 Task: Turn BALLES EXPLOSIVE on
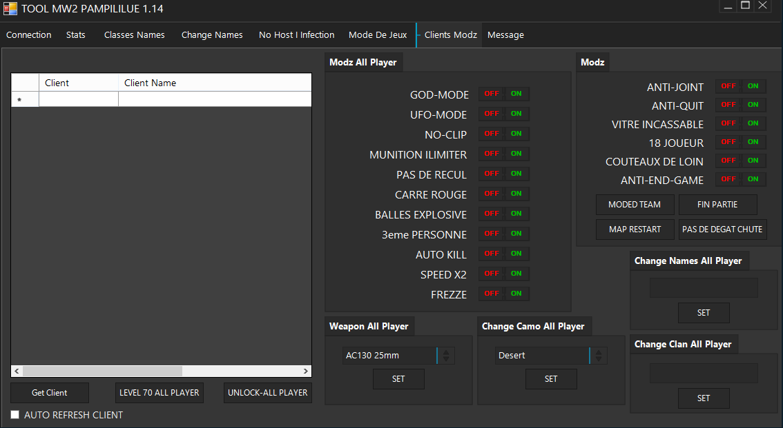click(516, 213)
